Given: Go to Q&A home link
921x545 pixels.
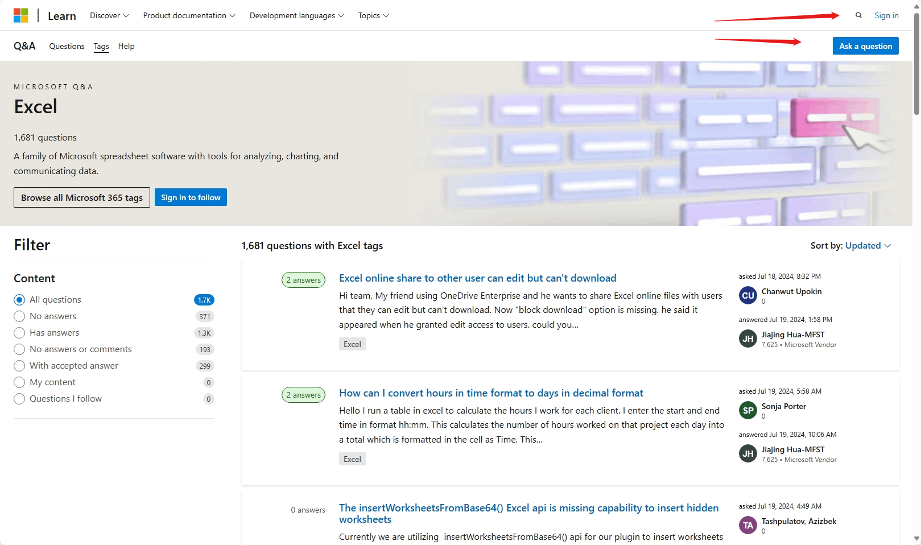Looking at the screenshot, I should point(24,46).
